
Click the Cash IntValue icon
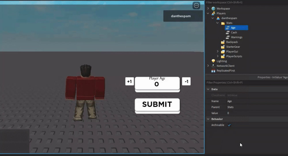[228, 33]
